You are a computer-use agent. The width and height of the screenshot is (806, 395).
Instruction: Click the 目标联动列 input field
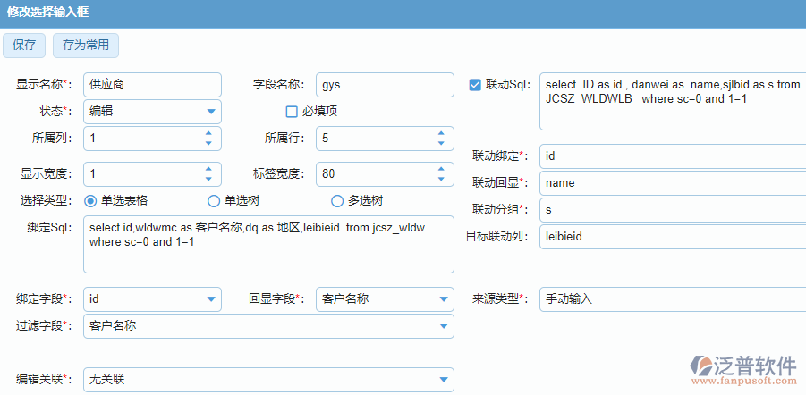tap(671, 237)
